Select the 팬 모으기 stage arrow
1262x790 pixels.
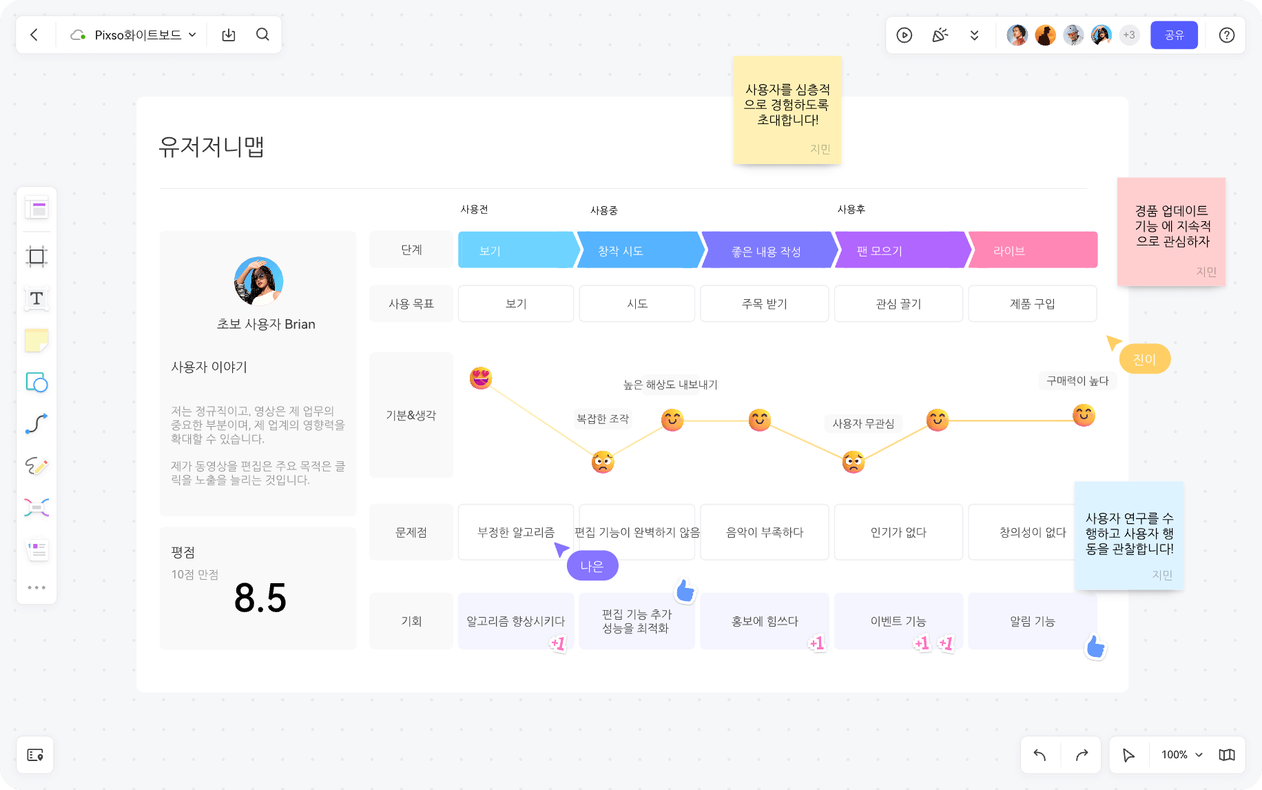[902, 250]
